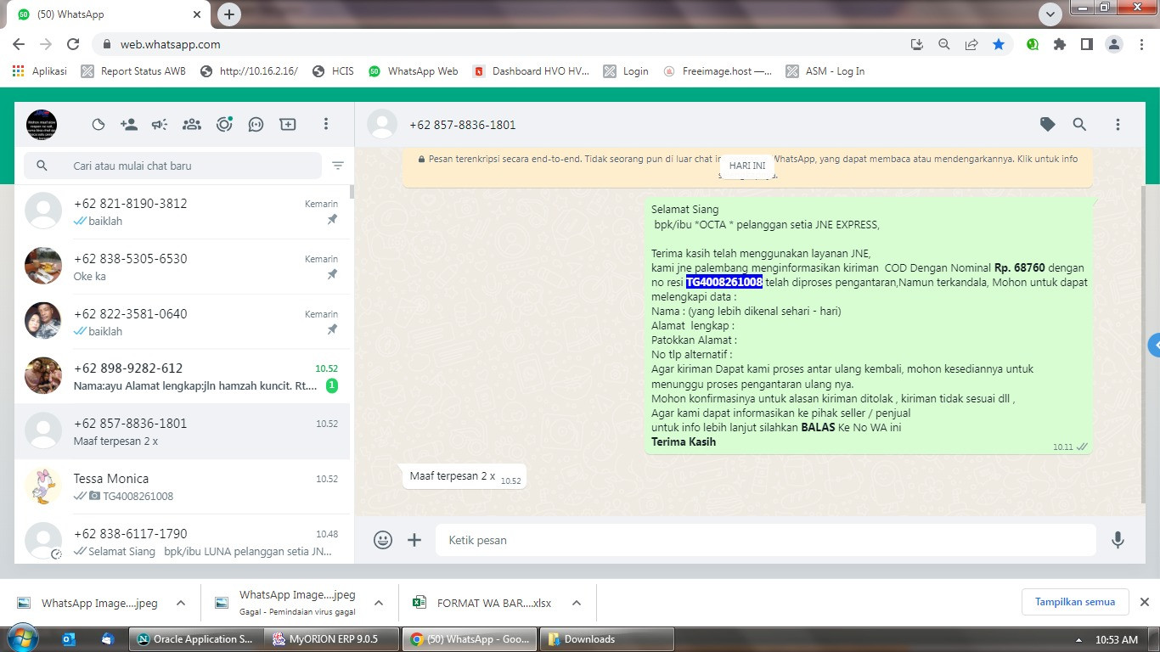Image resolution: width=1160 pixels, height=652 pixels.
Task: Open the Chrome three-dot menu
Action: click(x=1142, y=44)
